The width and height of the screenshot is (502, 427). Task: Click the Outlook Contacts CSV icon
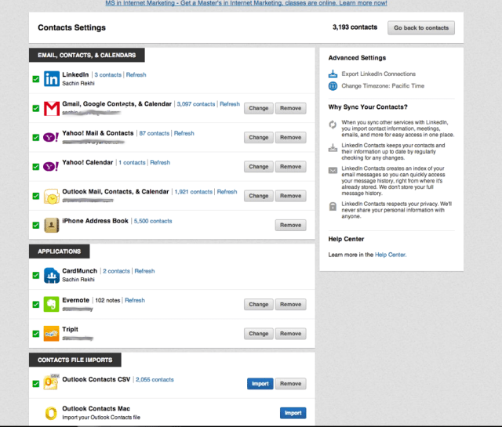point(51,382)
